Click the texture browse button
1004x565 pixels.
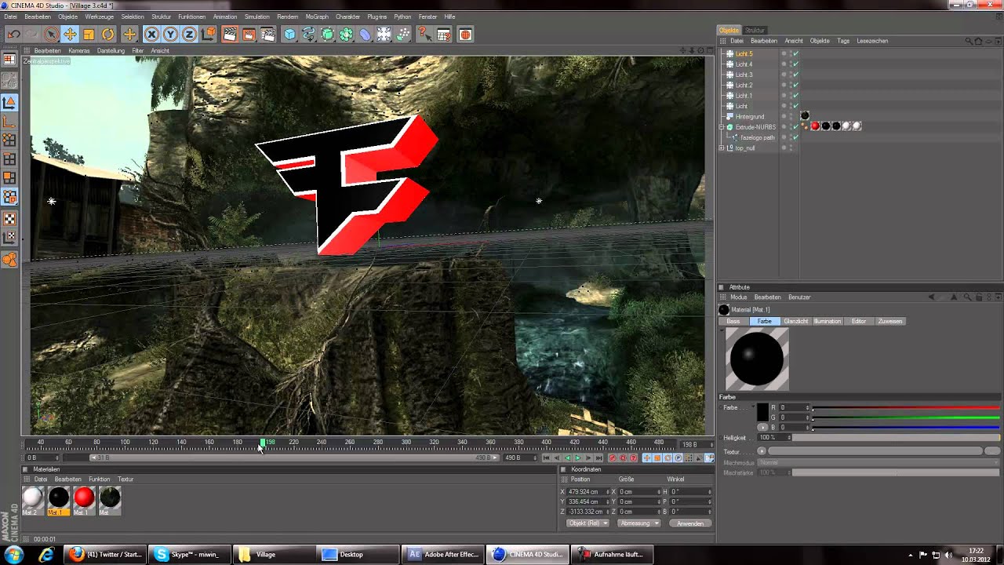992,451
